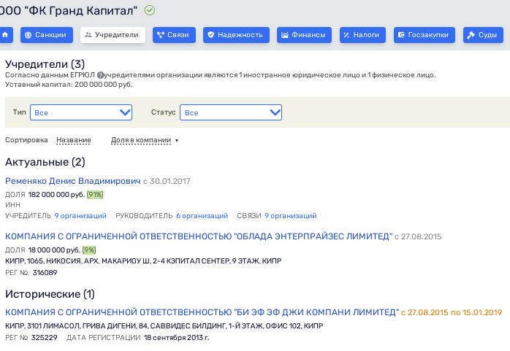Sort founders by Название
This screenshot has height=351, width=510.
74,140
